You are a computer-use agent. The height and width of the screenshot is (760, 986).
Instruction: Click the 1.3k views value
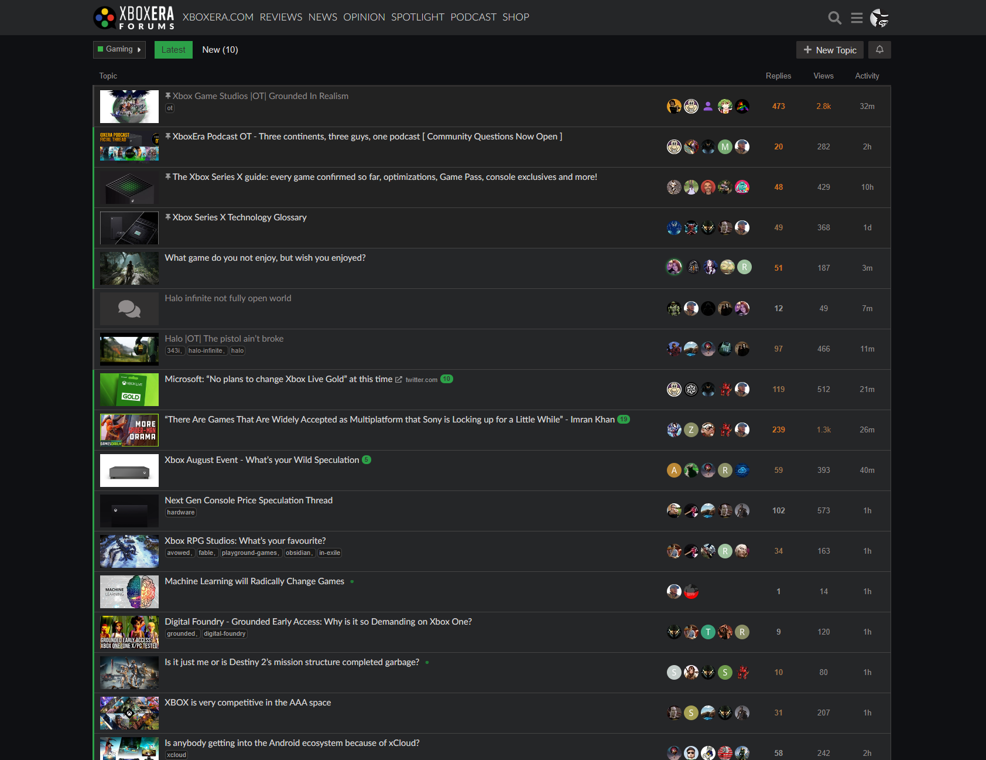click(x=823, y=430)
